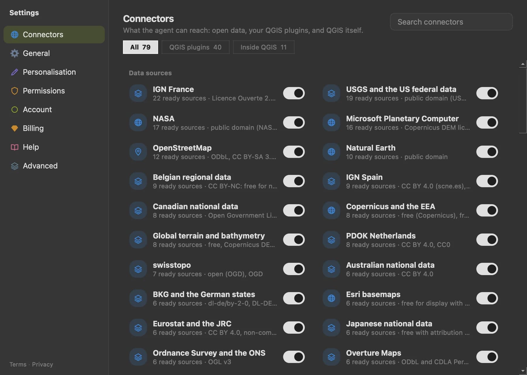
Task: Click the shield icon beside Permissions
Action: pyautogui.click(x=15, y=91)
